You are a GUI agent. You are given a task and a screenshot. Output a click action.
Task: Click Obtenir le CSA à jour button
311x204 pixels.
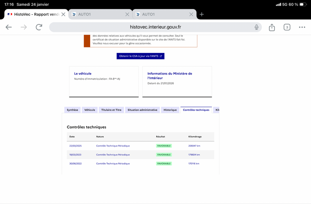click(x=140, y=56)
